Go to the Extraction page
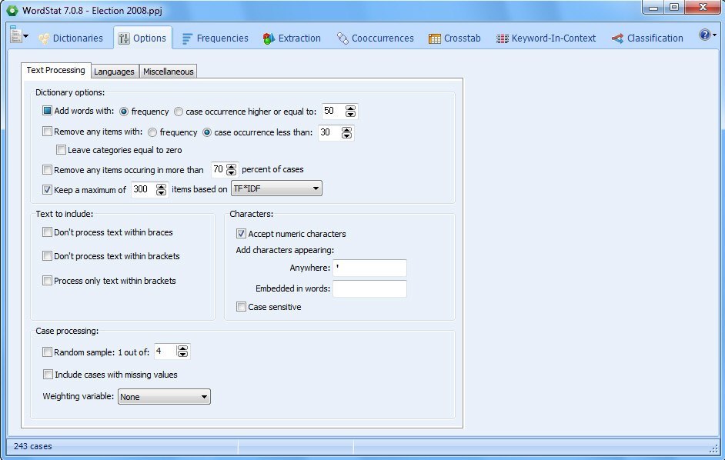Viewport: 725px width, 460px height. tap(292, 38)
